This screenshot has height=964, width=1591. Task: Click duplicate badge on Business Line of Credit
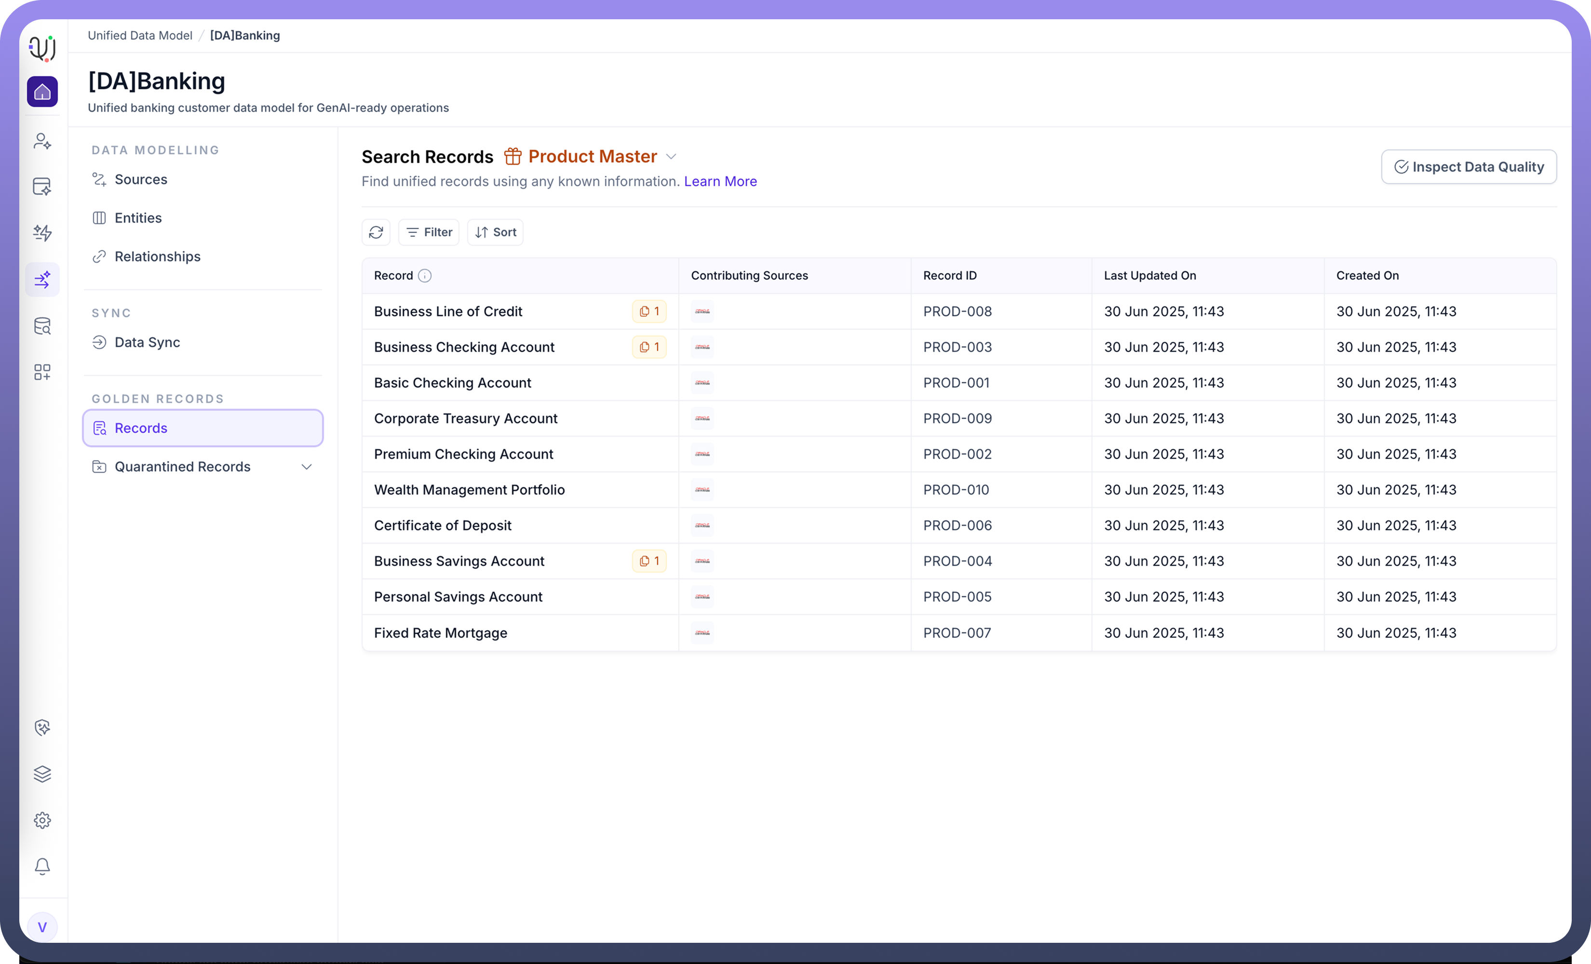point(649,311)
